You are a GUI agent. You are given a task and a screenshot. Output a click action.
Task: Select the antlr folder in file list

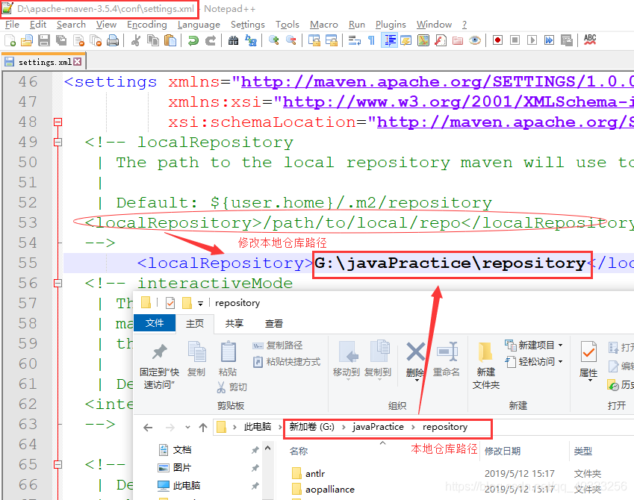pyautogui.click(x=315, y=473)
